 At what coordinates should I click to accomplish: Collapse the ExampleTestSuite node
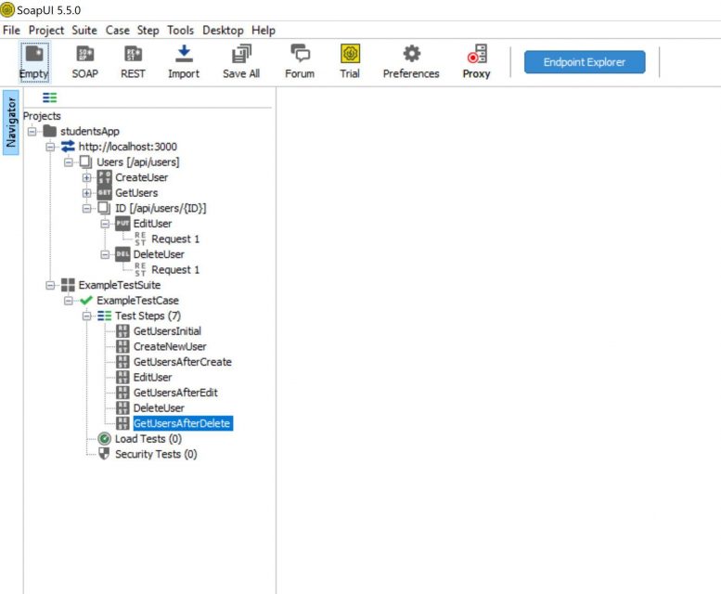[50, 286]
